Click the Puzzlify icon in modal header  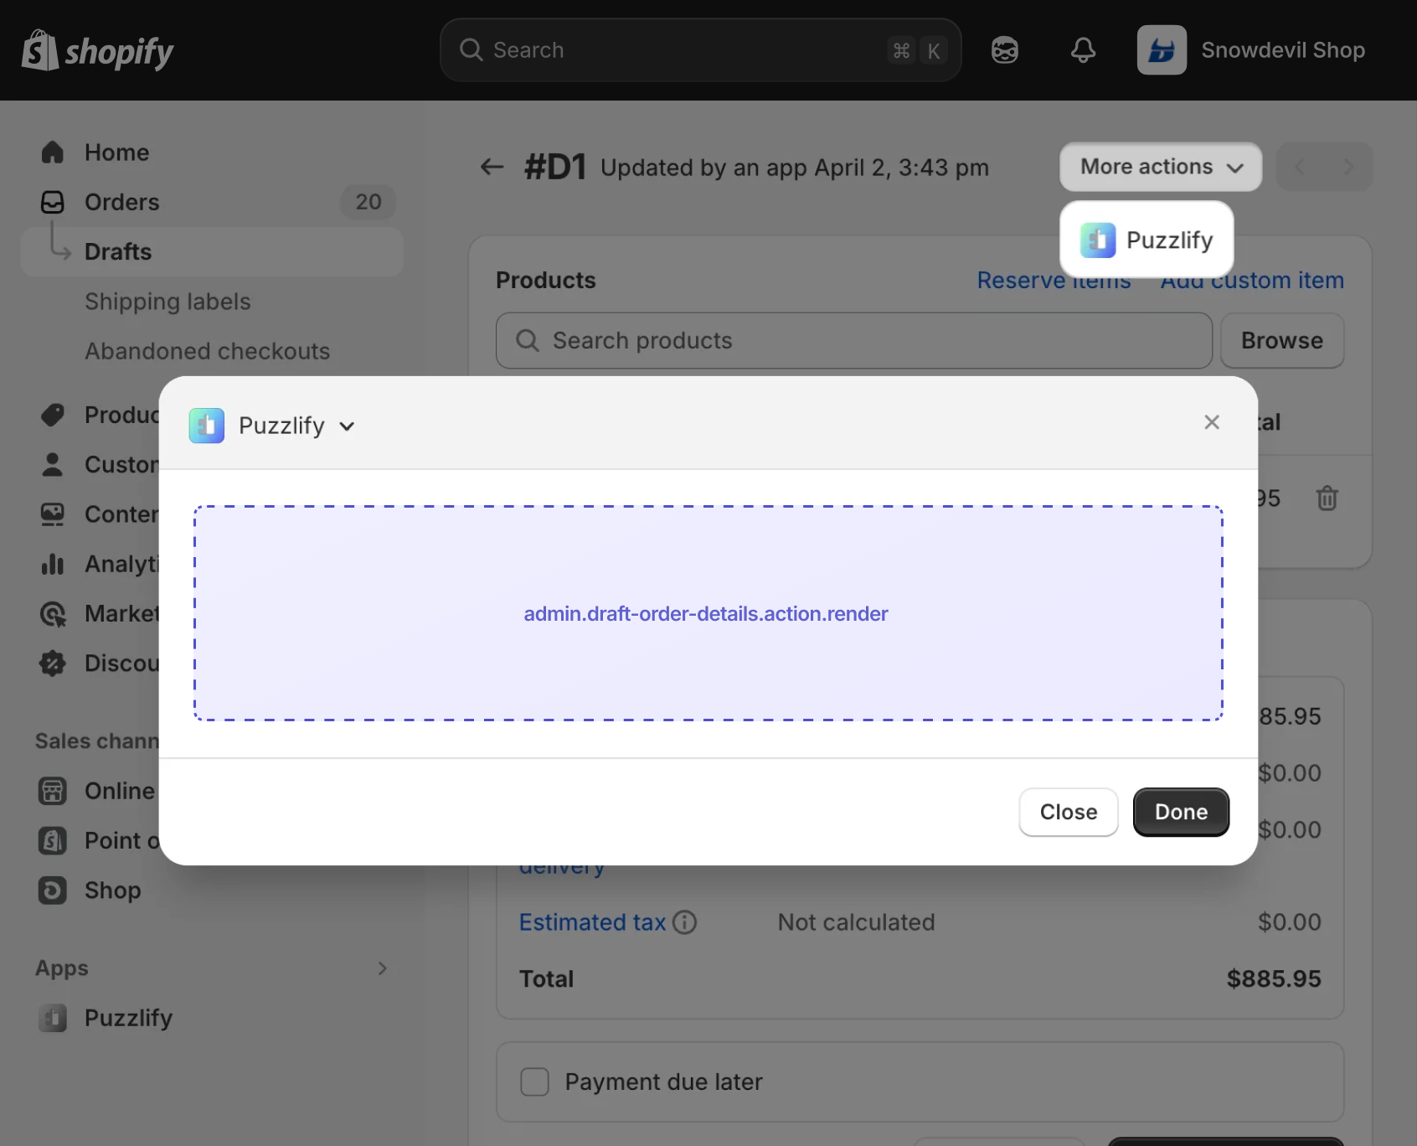coord(207,426)
